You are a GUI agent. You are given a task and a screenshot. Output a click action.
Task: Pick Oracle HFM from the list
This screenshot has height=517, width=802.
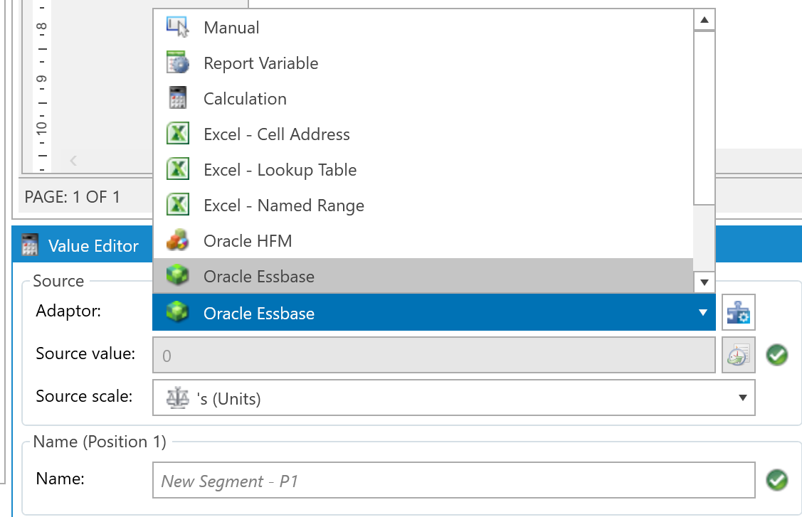423,241
